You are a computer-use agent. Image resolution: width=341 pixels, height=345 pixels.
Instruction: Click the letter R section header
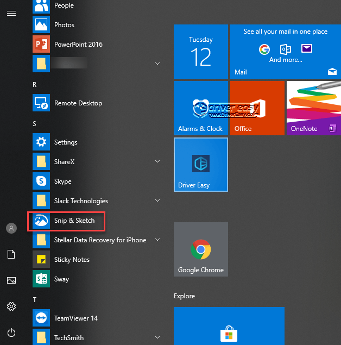click(35, 85)
